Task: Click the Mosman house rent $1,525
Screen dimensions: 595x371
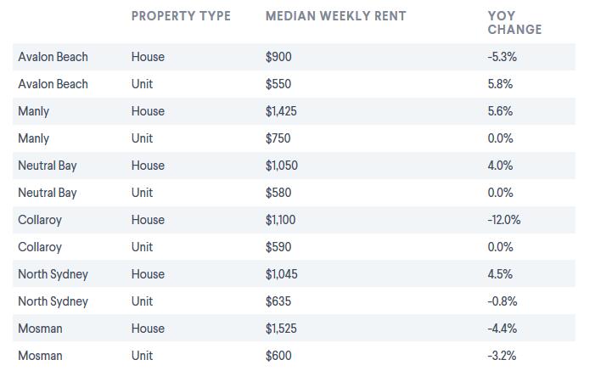Action: [x=281, y=329]
